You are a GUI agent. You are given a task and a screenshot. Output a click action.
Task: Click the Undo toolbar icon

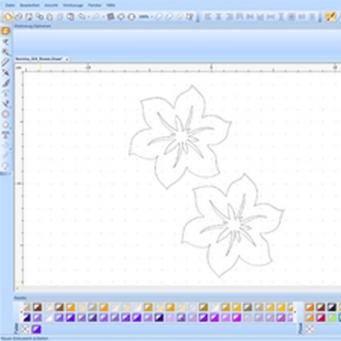click(x=82, y=16)
